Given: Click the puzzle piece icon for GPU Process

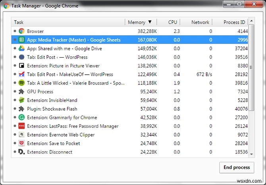Looking at the screenshot, I should (21, 92).
